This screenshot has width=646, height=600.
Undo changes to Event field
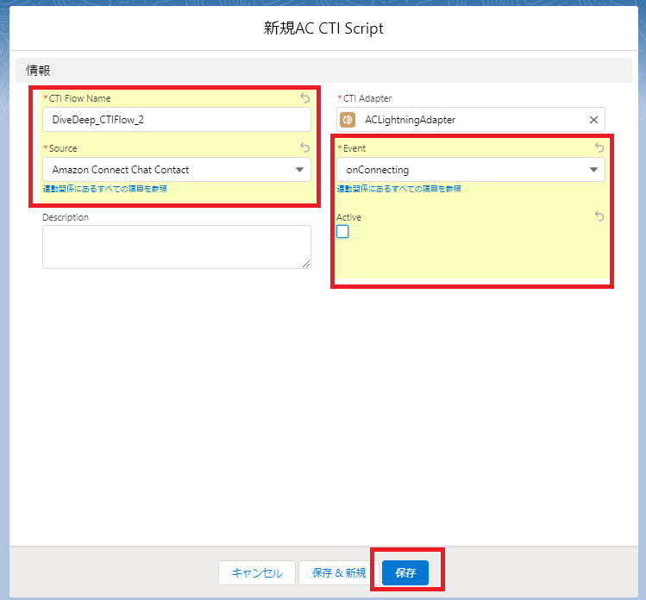pos(599,147)
